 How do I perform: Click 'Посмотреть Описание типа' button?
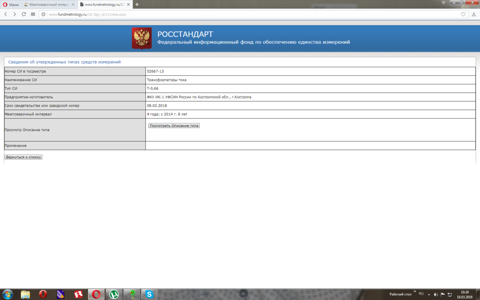tap(174, 126)
